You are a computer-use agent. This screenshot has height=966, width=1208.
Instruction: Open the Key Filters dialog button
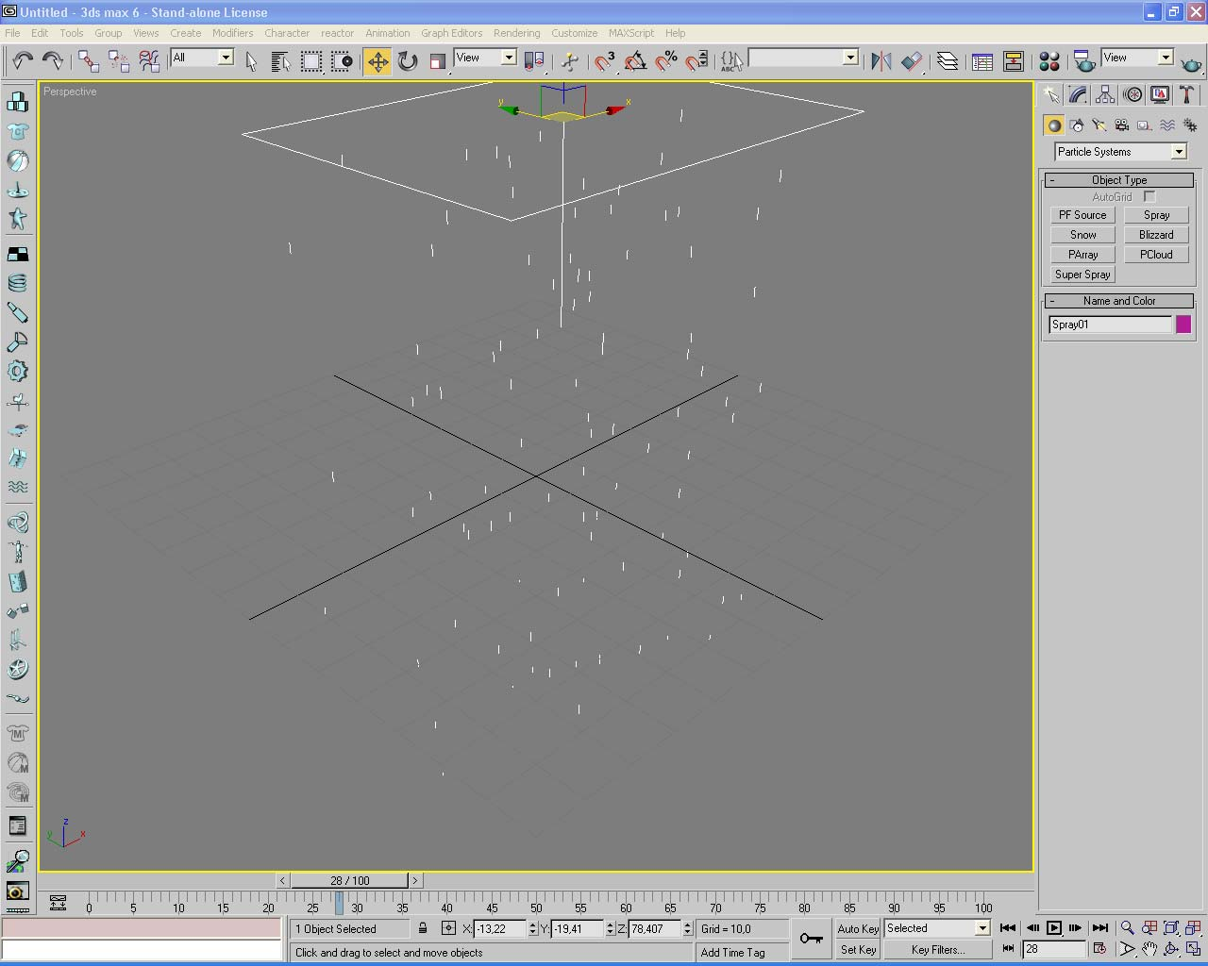pyautogui.click(x=938, y=950)
